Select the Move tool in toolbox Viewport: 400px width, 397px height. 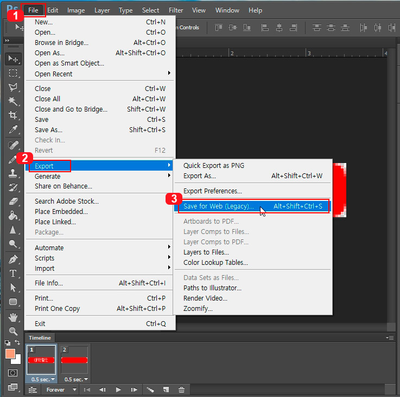pos(13,59)
